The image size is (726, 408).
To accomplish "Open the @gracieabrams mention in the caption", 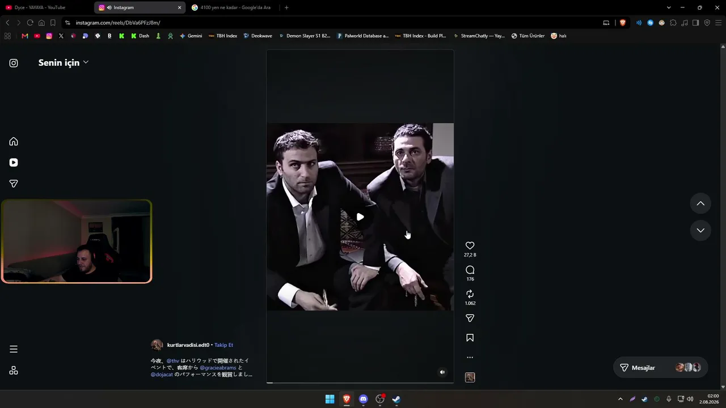I will (218, 368).
